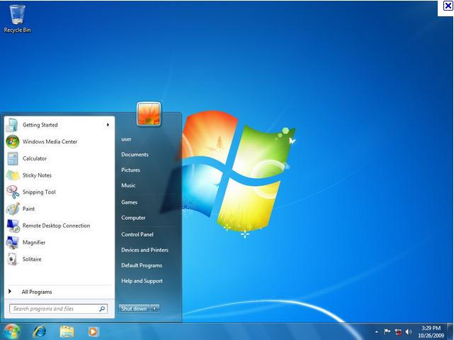Expand Getting Started submenu arrow

point(108,125)
